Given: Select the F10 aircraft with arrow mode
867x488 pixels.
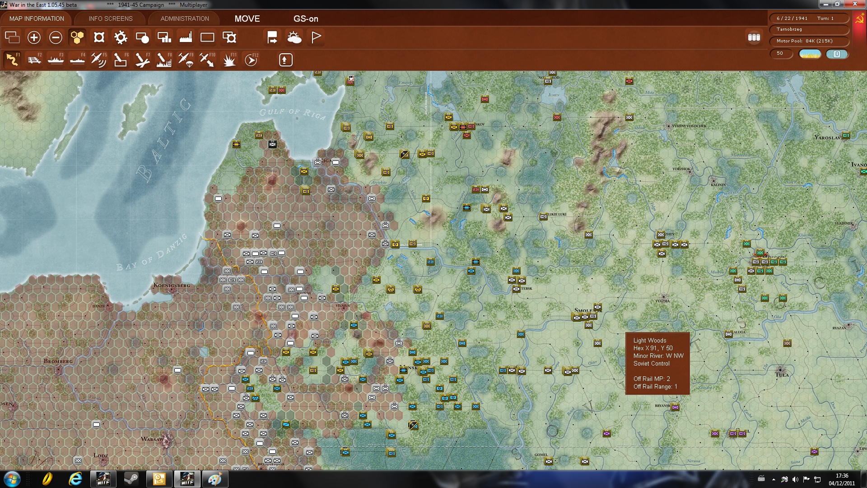Looking at the screenshot, I should 207,60.
